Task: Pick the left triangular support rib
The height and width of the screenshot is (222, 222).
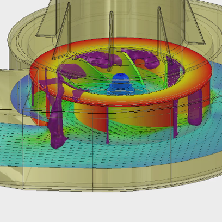Action: click(61, 33)
